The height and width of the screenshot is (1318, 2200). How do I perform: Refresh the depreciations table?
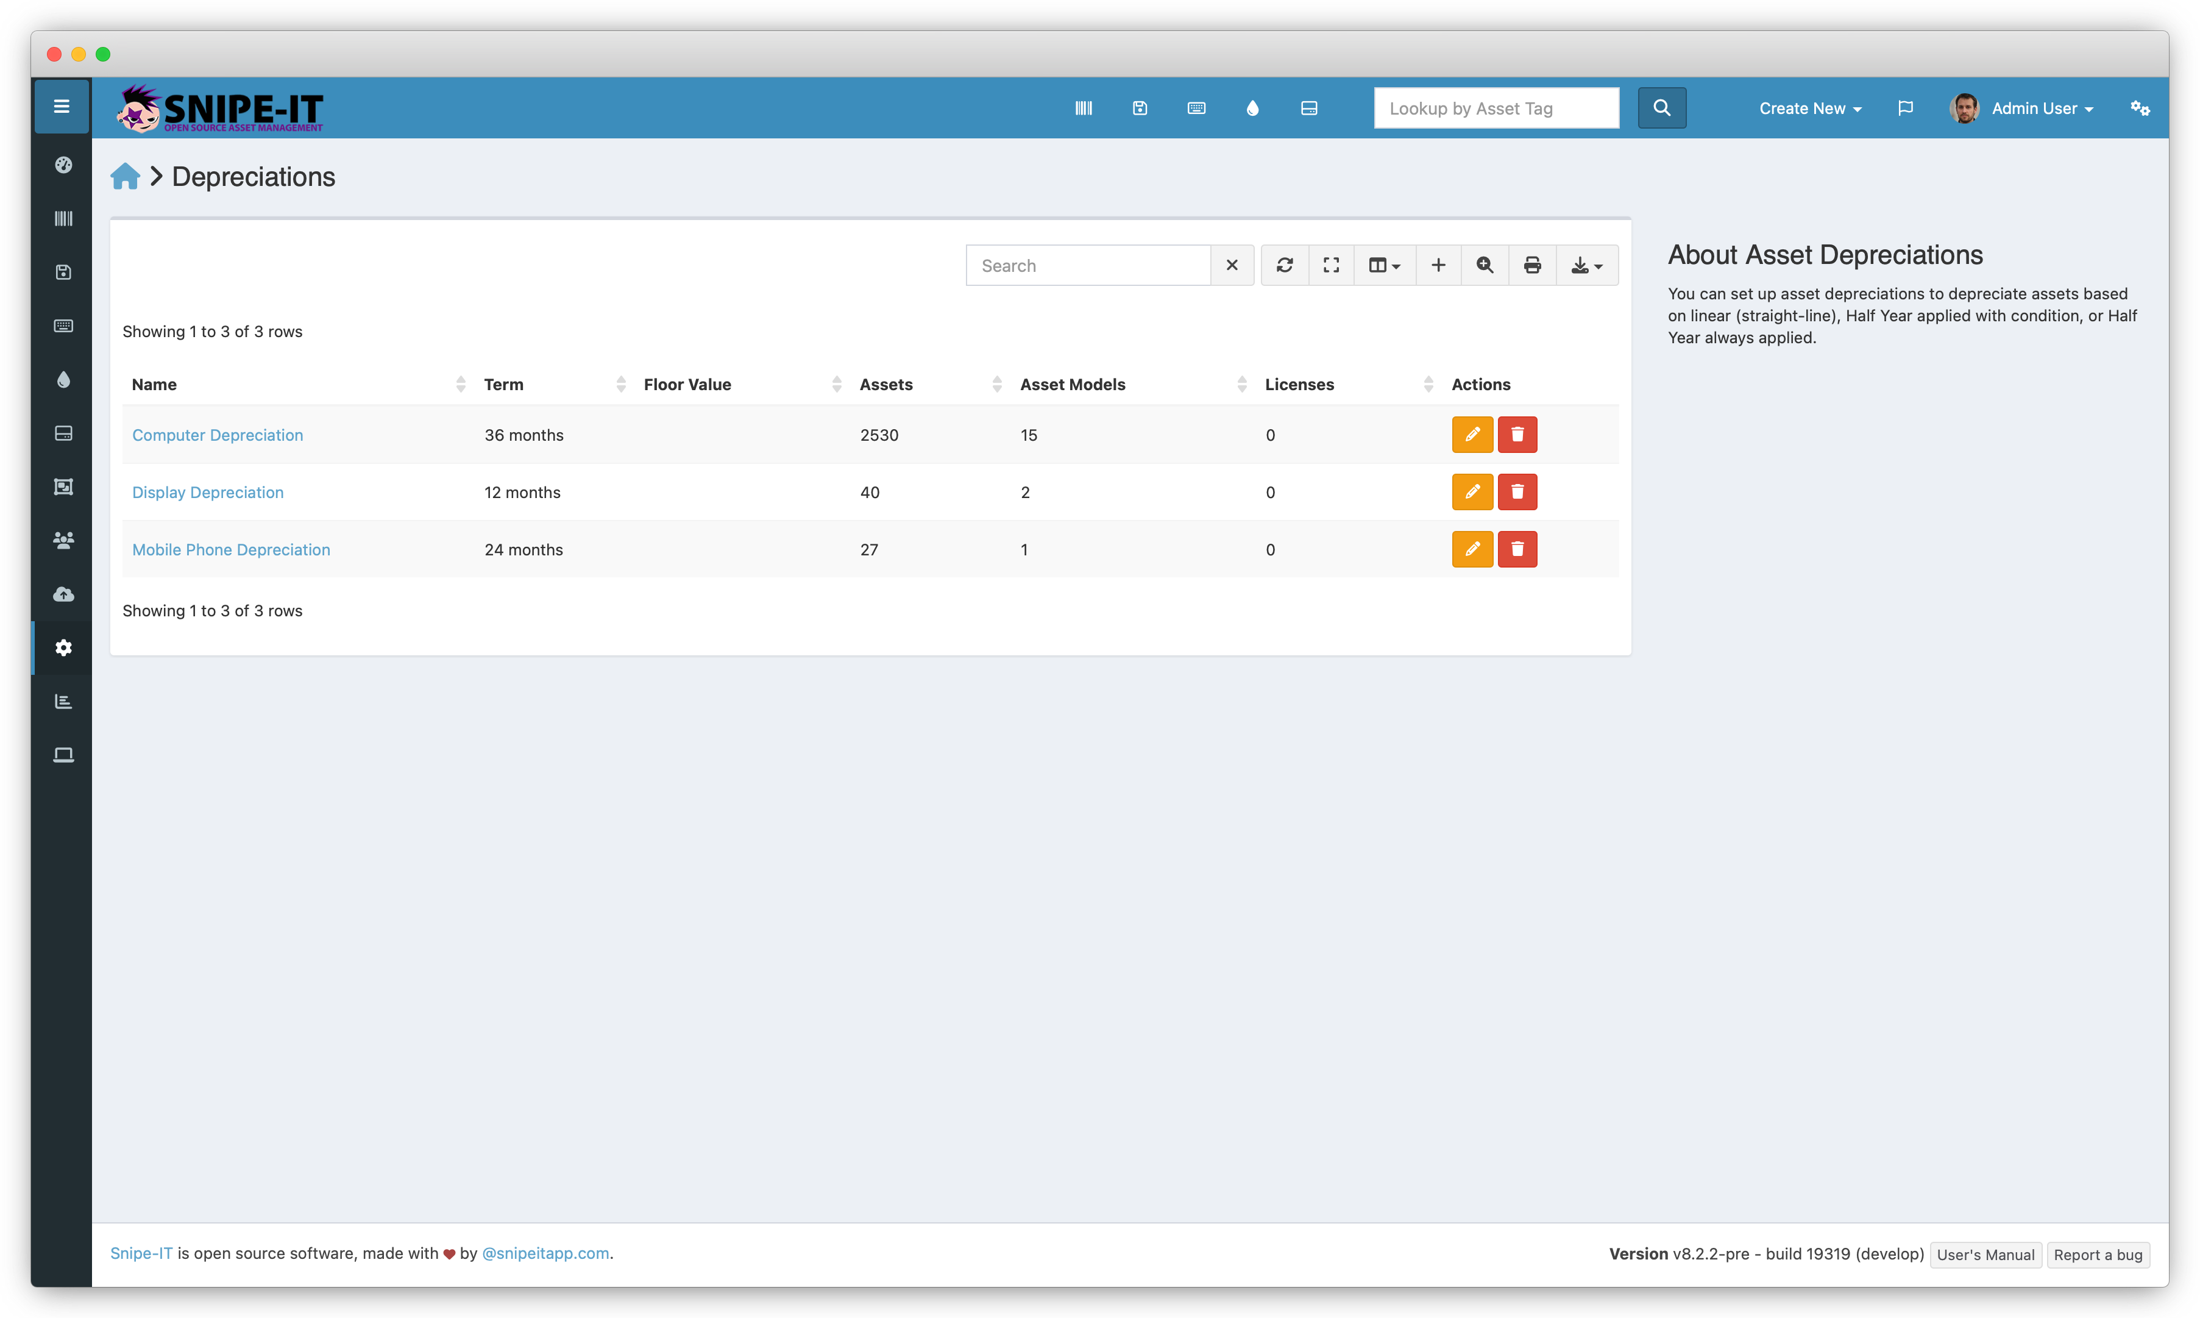(1284, 266)
